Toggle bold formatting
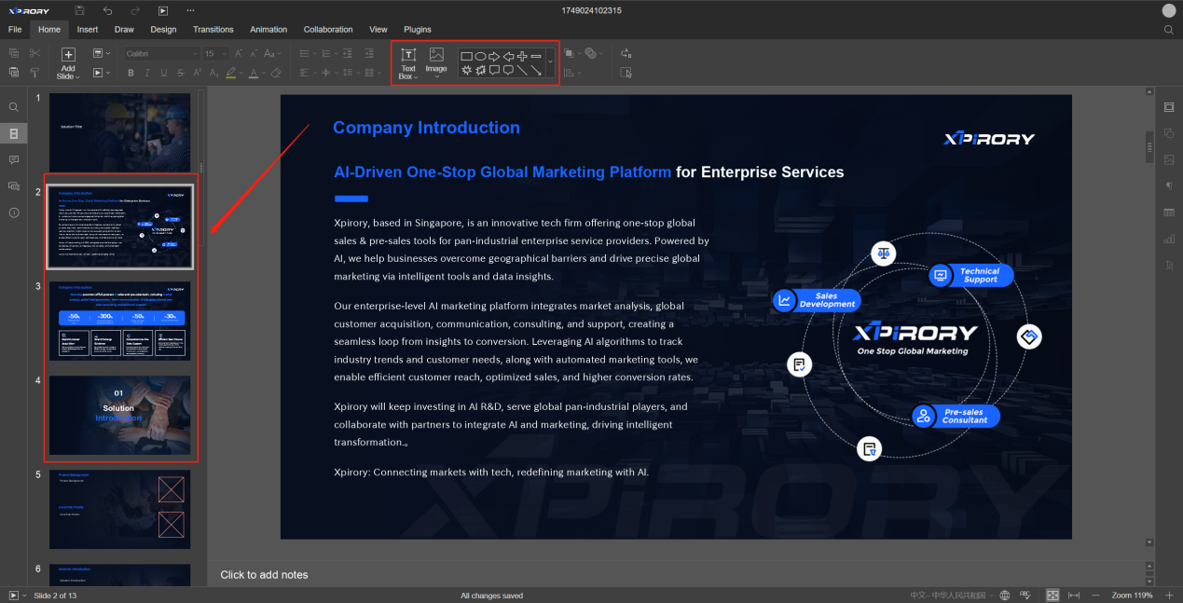Image resolution: width=1183 pixels, height=603 pixels. tap(131, 73)
